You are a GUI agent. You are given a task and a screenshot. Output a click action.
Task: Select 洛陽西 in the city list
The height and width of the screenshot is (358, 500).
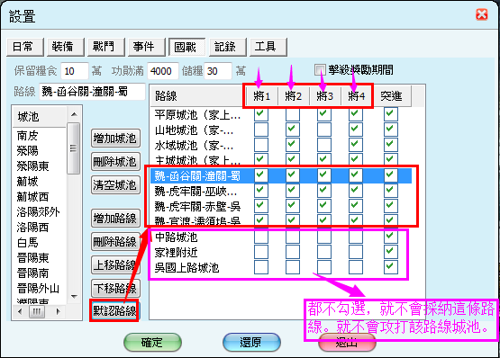(32, 227)
